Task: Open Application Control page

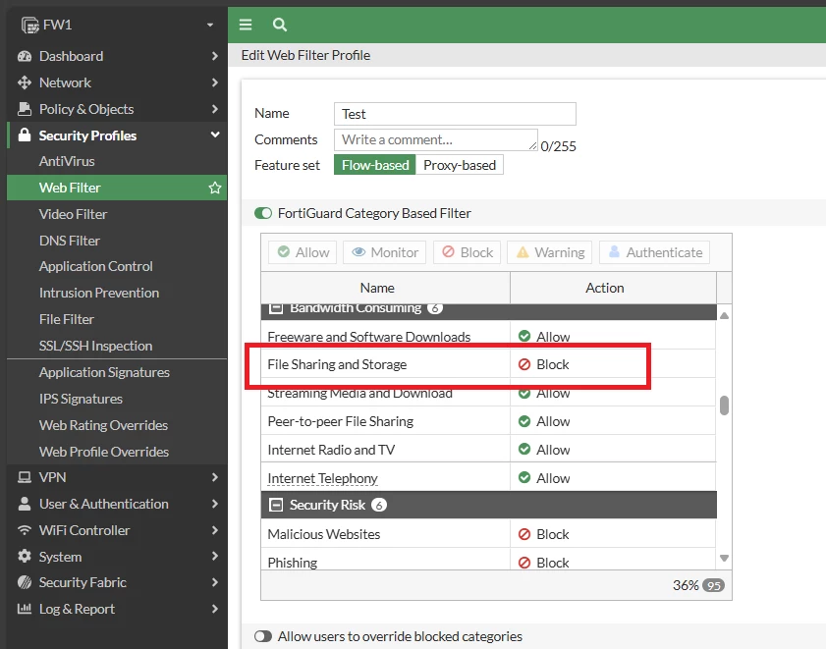Action: pyautogui.click(x=96, y=266)
